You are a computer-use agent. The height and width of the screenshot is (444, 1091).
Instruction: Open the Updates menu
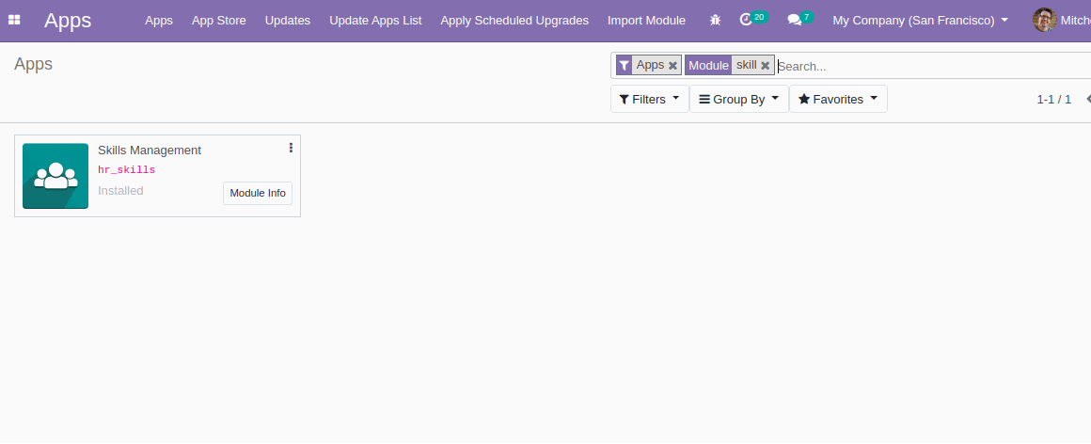pyautogui.click(x=288, y=20)
